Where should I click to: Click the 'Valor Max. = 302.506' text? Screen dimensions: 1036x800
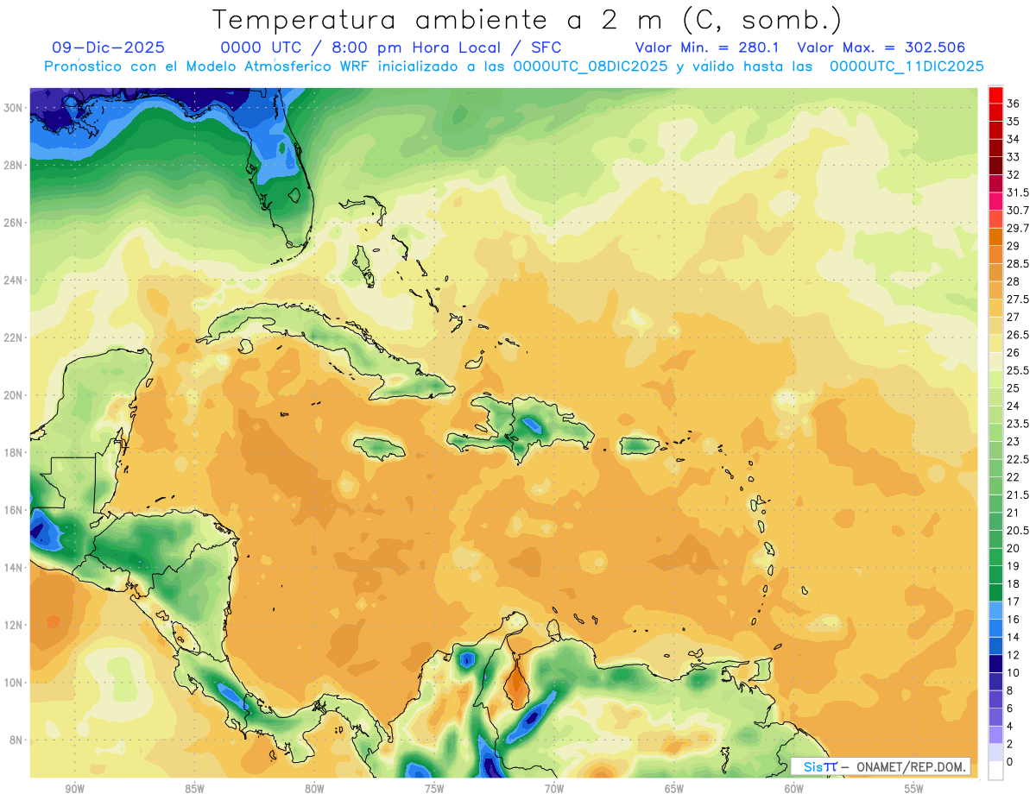(x=881, y=47)
